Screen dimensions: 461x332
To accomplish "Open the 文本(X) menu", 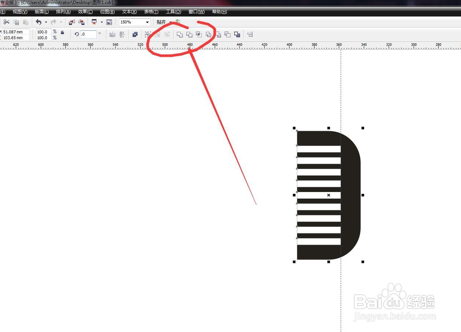I will coord(130,12).
